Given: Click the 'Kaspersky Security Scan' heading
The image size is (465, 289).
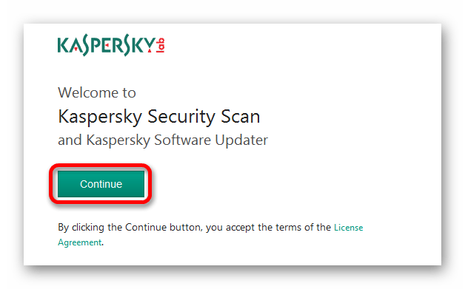Looking at the screenshot, I should pos(159,117).
